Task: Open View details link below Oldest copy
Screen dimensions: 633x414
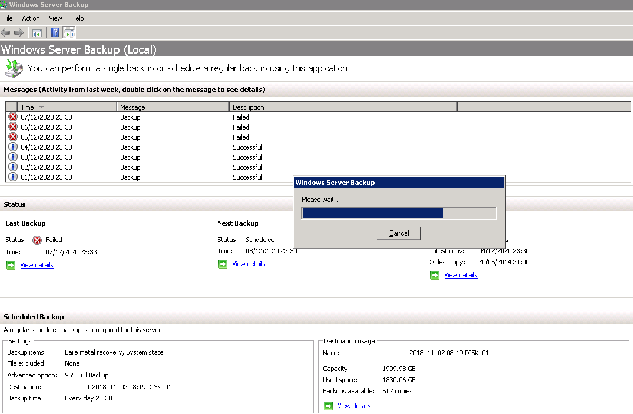Action: click(460, 276)
